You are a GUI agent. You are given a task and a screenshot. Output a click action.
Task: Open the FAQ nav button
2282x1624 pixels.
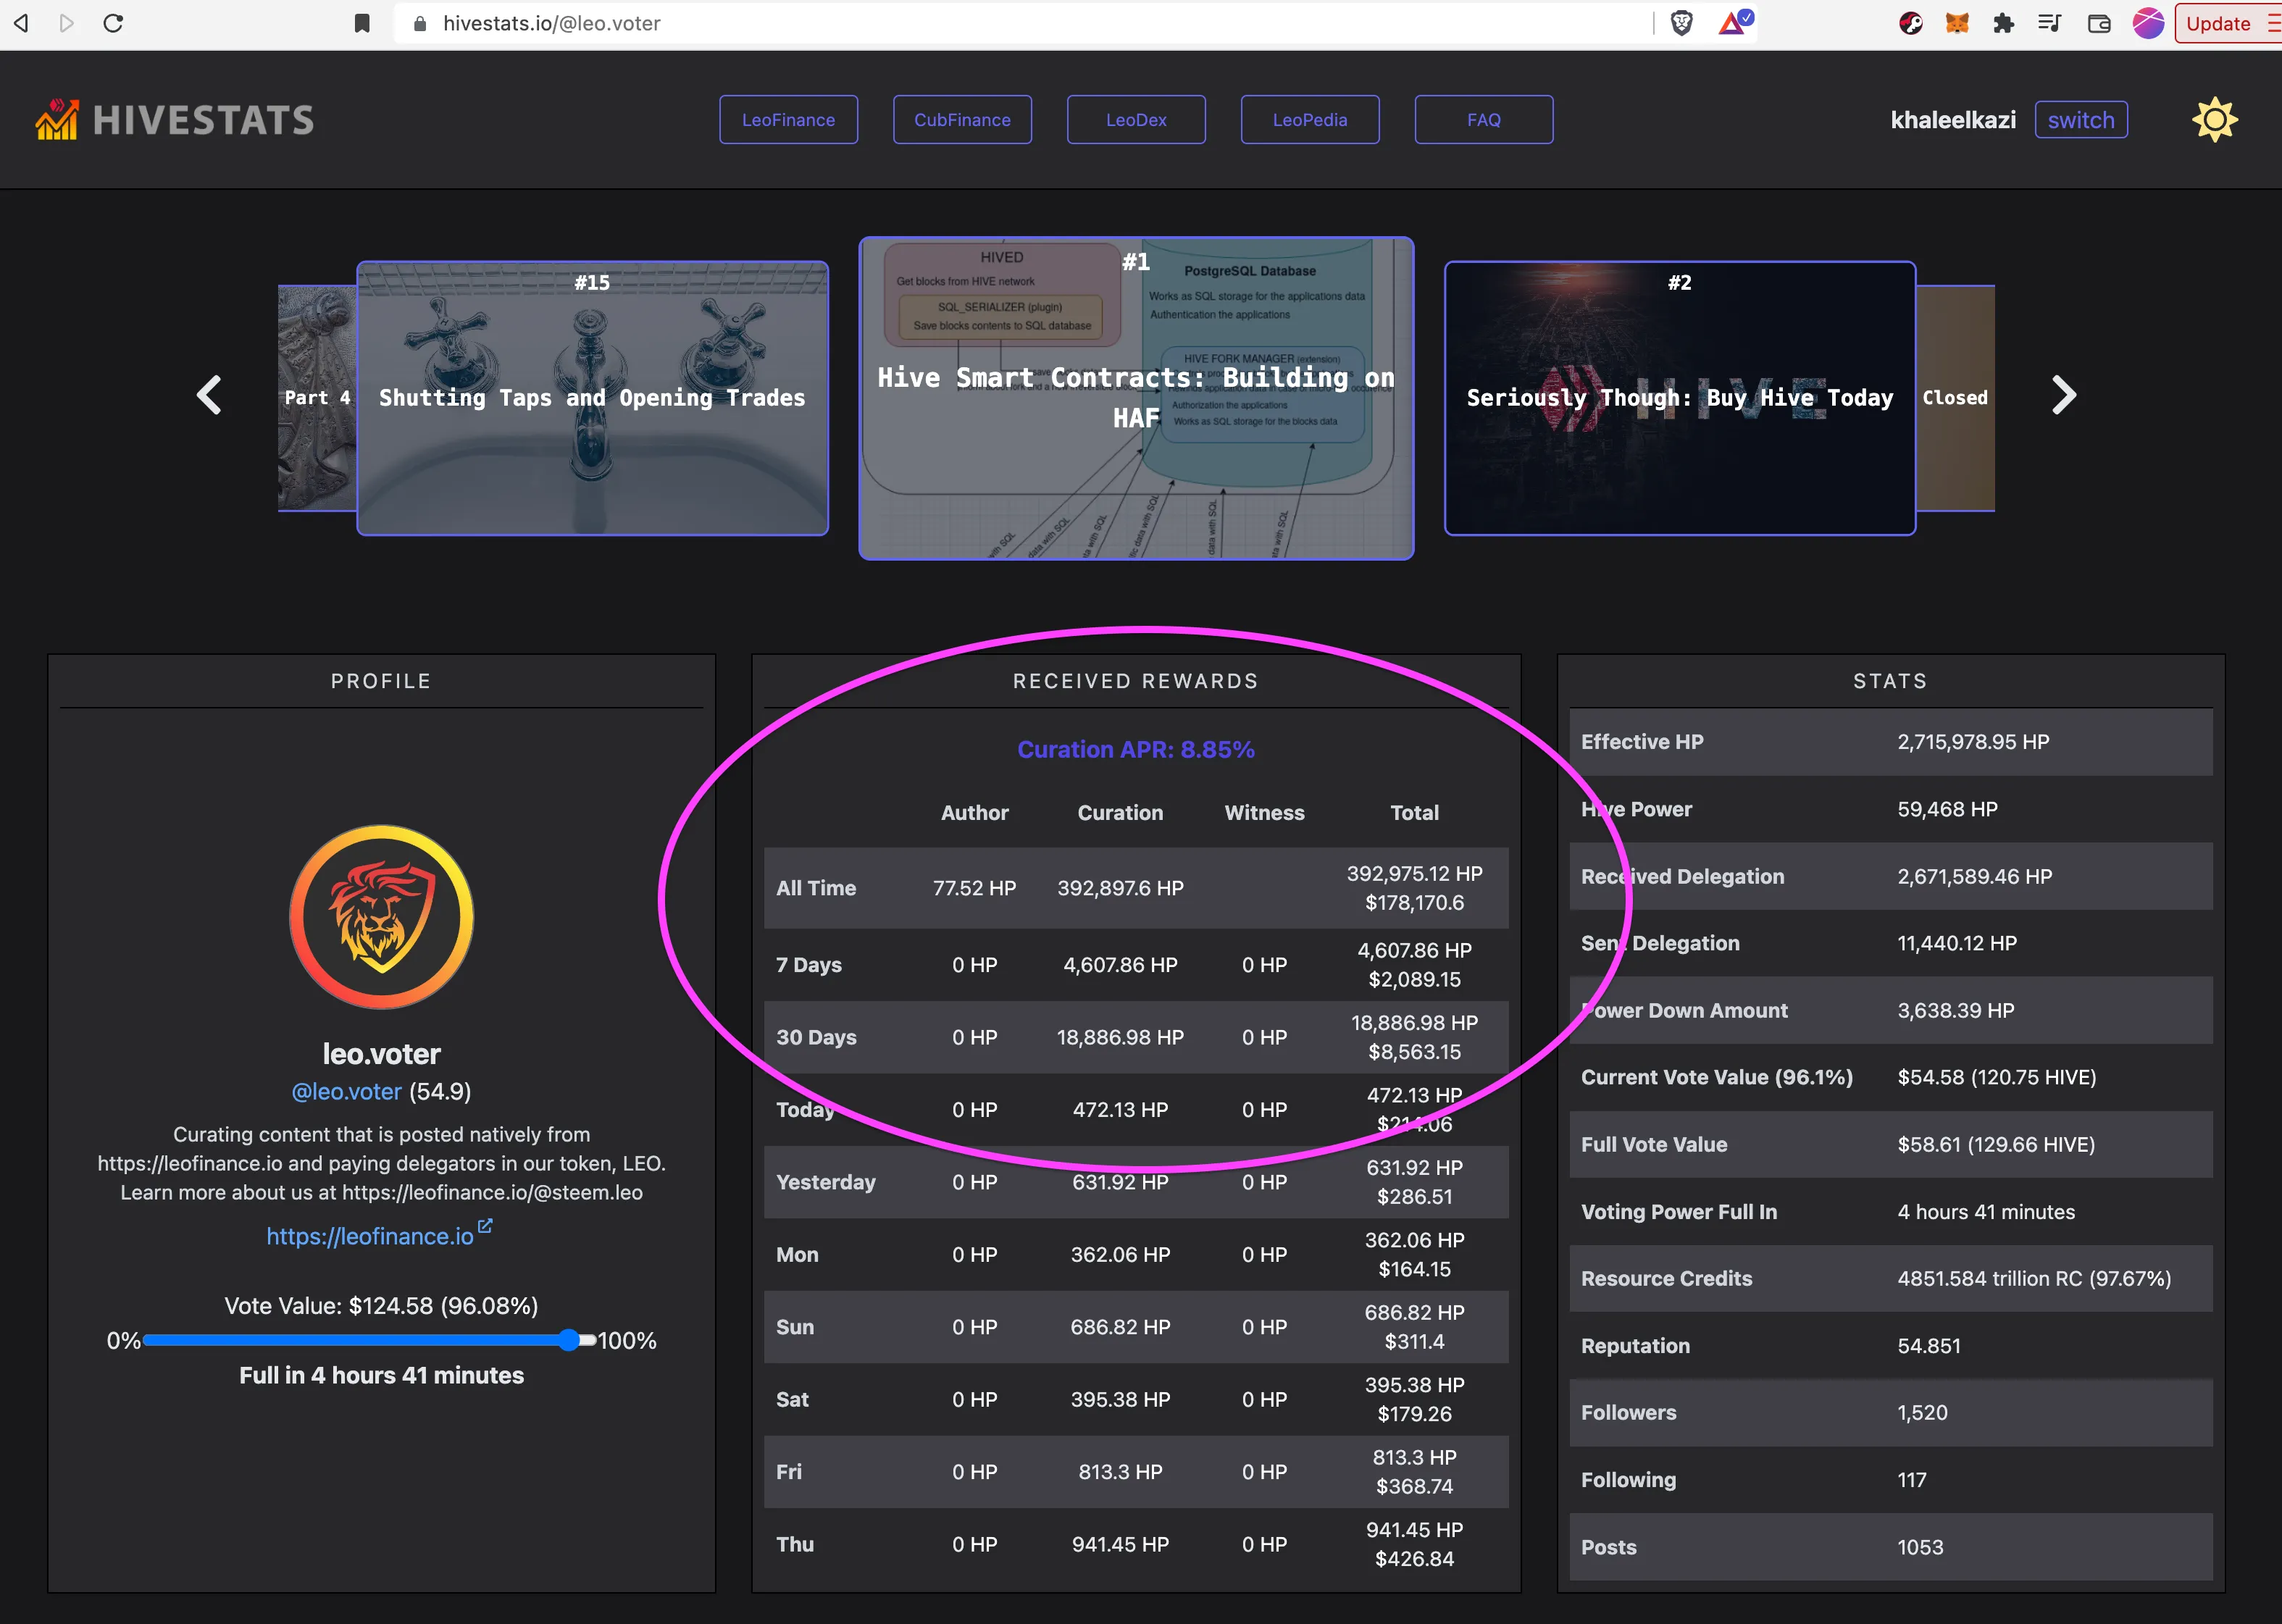1484,119
